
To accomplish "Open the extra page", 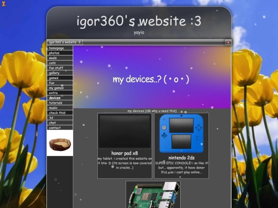I will point(60,92).
